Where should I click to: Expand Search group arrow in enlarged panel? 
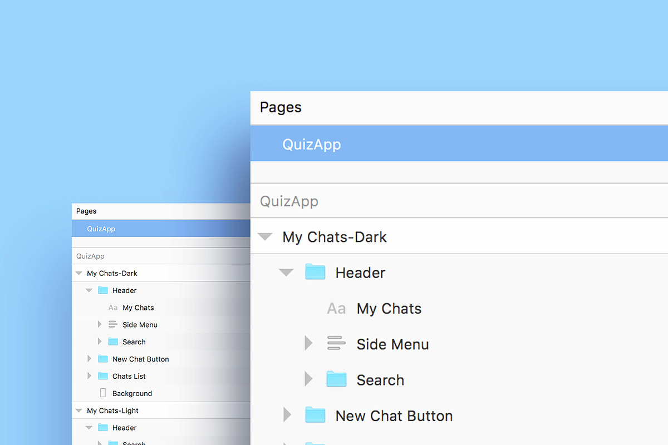click(308, 379)
